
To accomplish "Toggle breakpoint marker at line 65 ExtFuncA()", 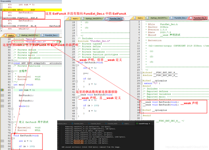I will [2, 95].
